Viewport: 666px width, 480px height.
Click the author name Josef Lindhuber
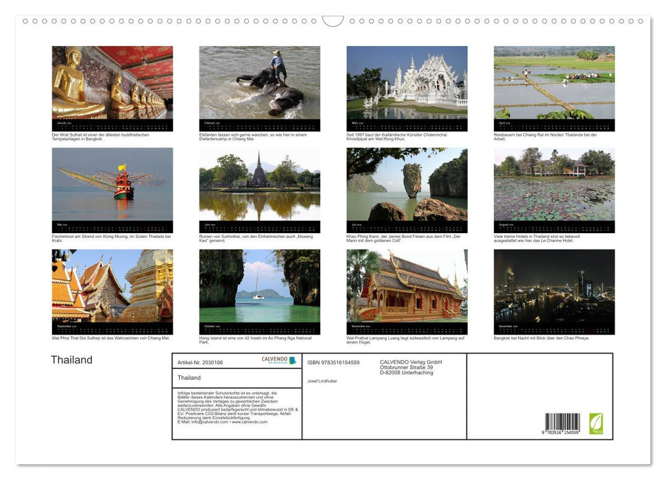(x=324, y=381)
